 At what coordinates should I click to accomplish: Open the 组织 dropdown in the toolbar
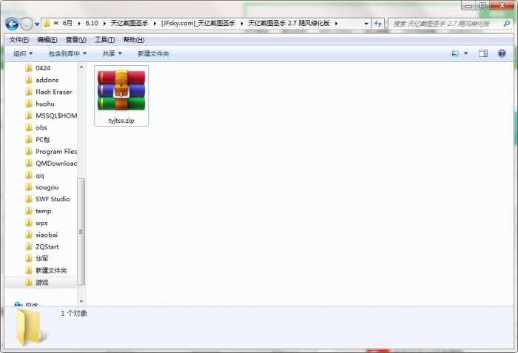(x=23, y=53)
